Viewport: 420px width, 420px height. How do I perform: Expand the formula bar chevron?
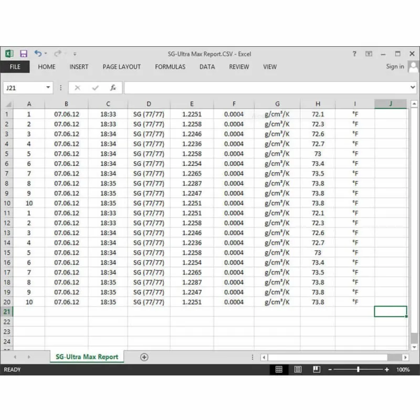[412, 87]
